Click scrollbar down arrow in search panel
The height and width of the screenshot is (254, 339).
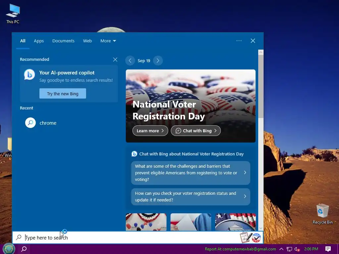point(261,228)
